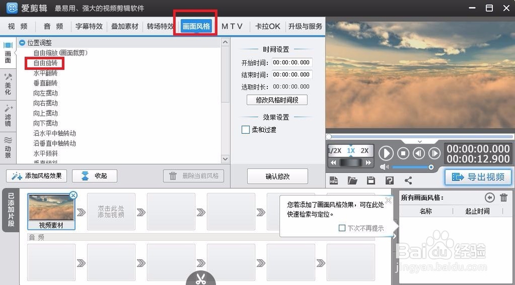Stop the video preview

click(x=403, y=153)
